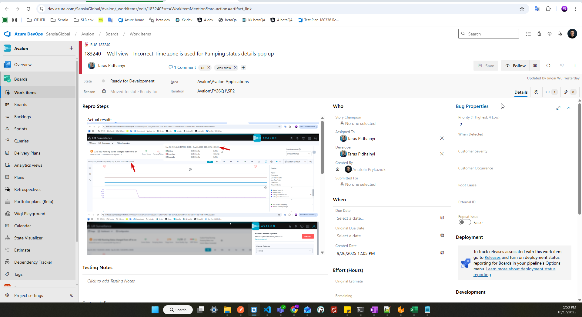Switch to the History tab
Viewport: 582px width, 317px height.
point(536,92)
